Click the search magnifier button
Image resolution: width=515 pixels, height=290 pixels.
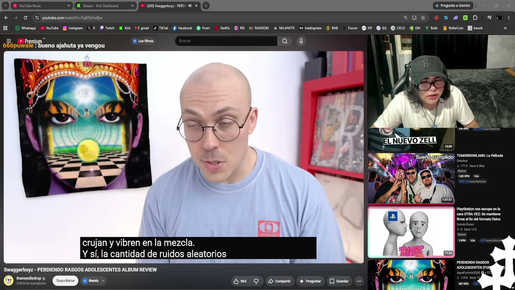(x=284, y=41)
